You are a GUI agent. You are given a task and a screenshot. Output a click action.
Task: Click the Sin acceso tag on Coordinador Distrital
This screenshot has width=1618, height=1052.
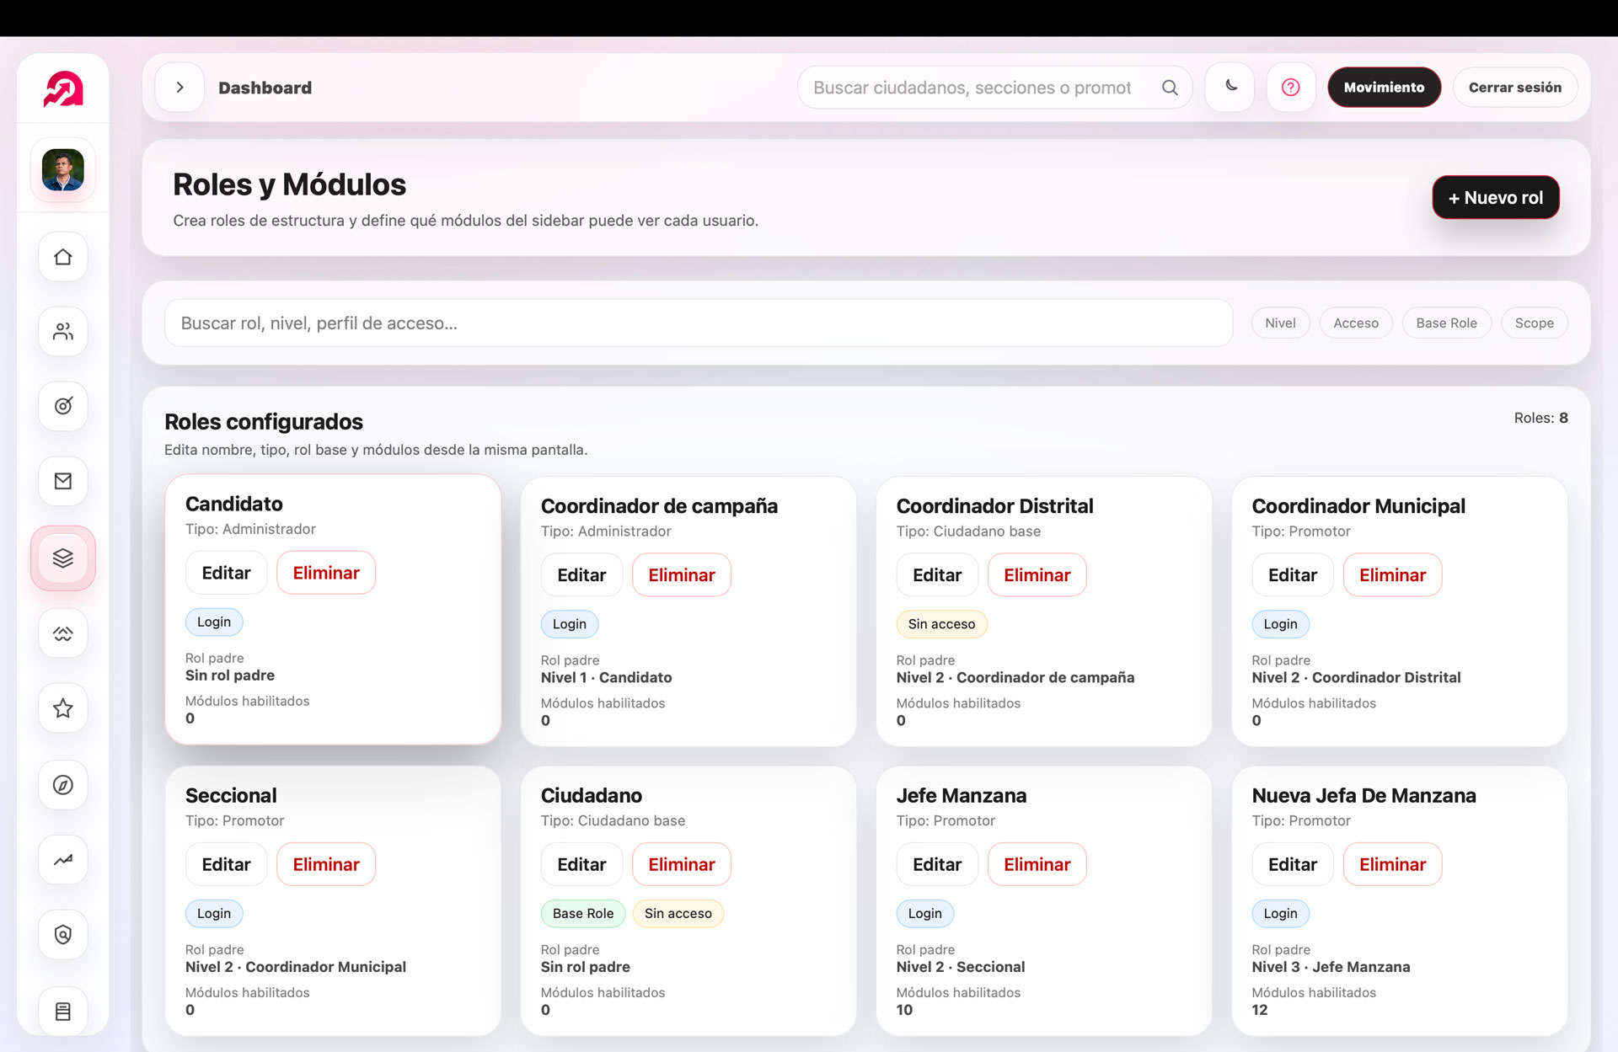[941, 624]
